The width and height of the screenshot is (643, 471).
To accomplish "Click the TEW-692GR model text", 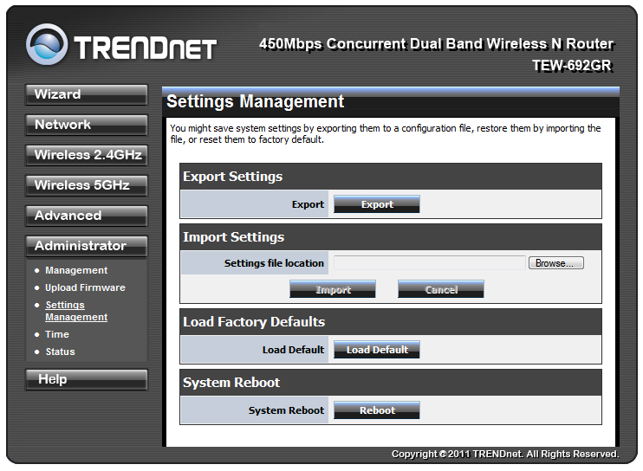I will [x=572, y=66].
